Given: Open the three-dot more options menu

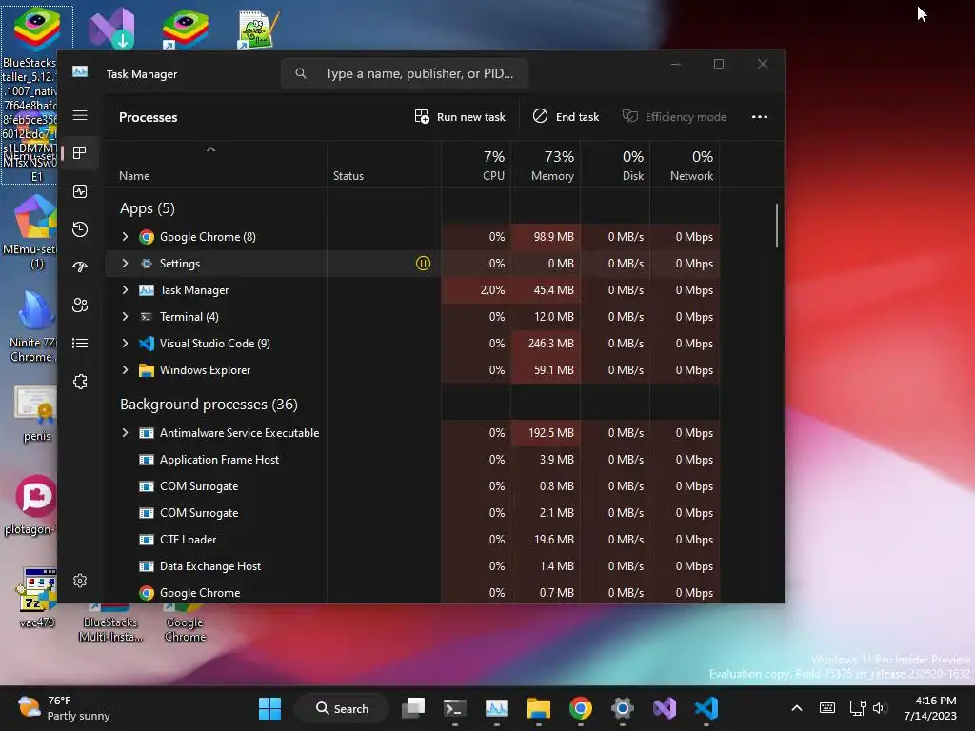Looking at the screenshot, I should [x=759, y=117].
